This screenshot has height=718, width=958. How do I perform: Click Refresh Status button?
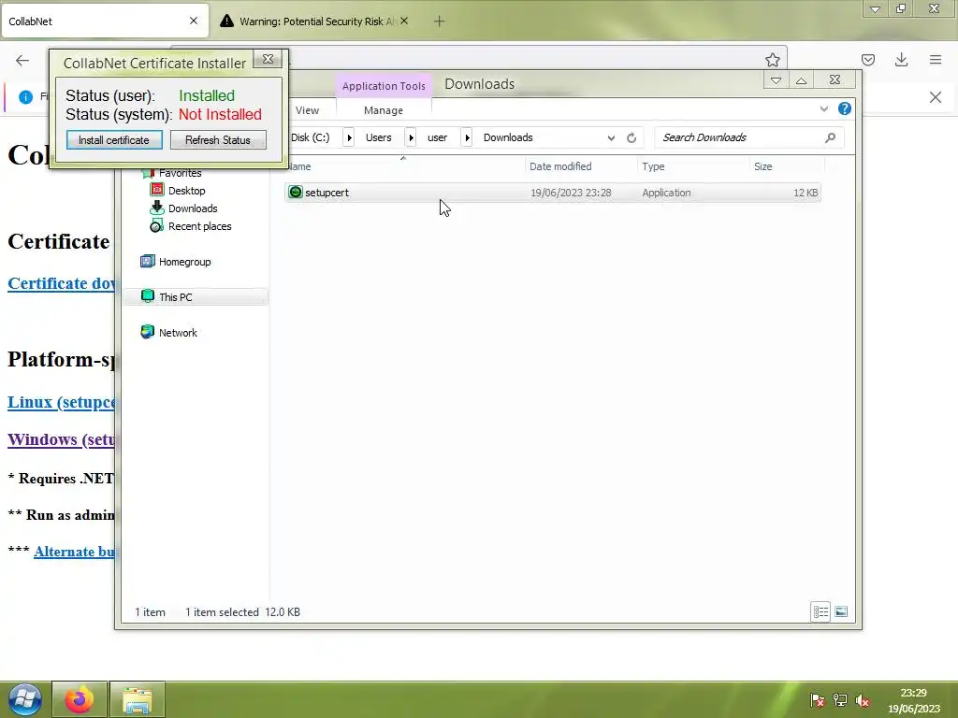coord(217,140)
